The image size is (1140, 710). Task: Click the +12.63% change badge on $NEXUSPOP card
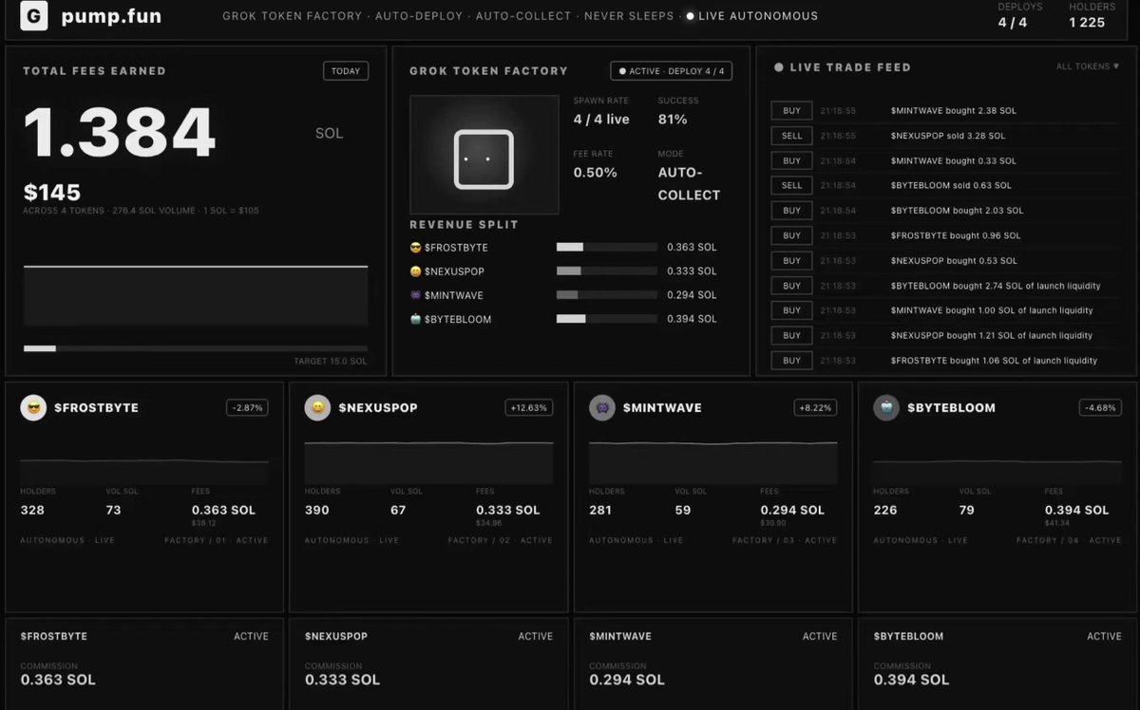click(x=529, y=408)
